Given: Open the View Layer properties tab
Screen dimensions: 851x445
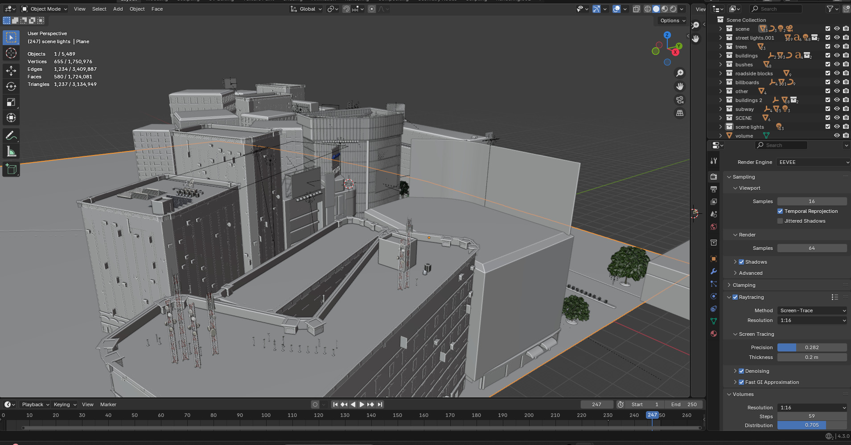Looking at the screenshot, I should tap(714, 202).
